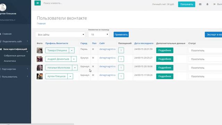222x125 pixels.
Task: Click Подробнее for Наталья Молоткова
Action: pos(165,68)
